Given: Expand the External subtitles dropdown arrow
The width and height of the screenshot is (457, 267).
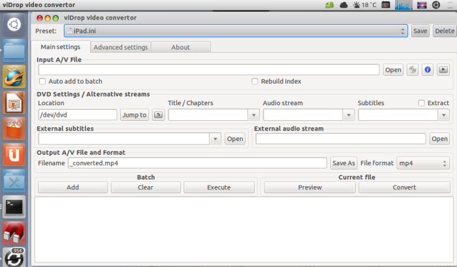Looking at the screenshot, I should (215, 139).
